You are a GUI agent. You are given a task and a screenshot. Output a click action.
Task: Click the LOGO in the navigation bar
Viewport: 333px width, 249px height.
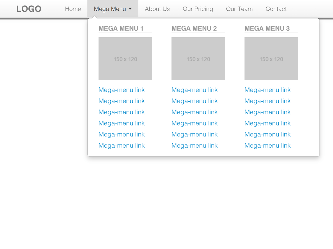click(x=29, y=9)
